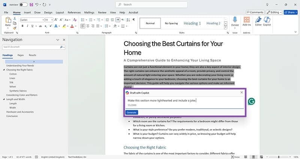Toggle the AutoSave switch
This screenshot has height=159, width=300.
click(x=23, y=4)
